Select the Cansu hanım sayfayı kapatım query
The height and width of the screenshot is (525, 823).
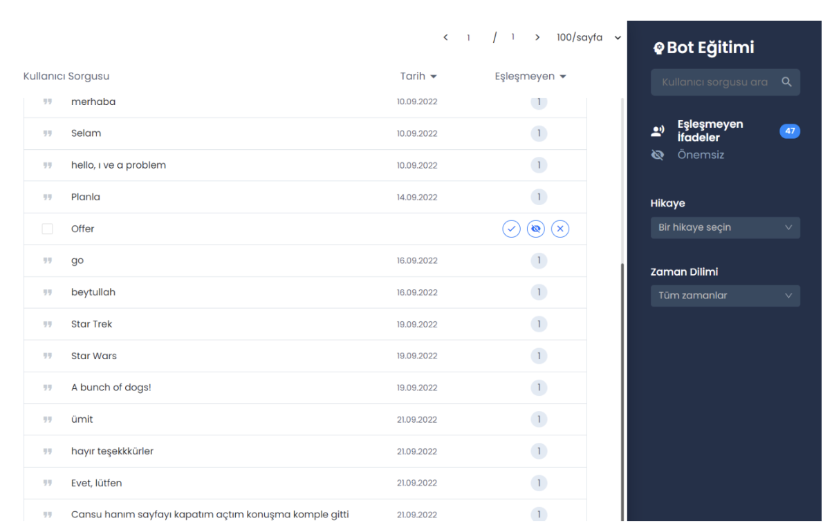pyautogui.click(x=210, y=515)
